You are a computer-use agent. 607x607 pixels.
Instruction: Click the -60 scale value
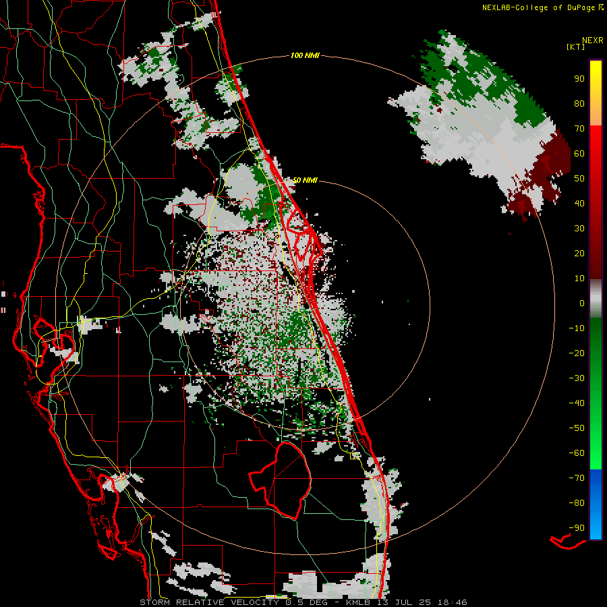click(577, 453)
